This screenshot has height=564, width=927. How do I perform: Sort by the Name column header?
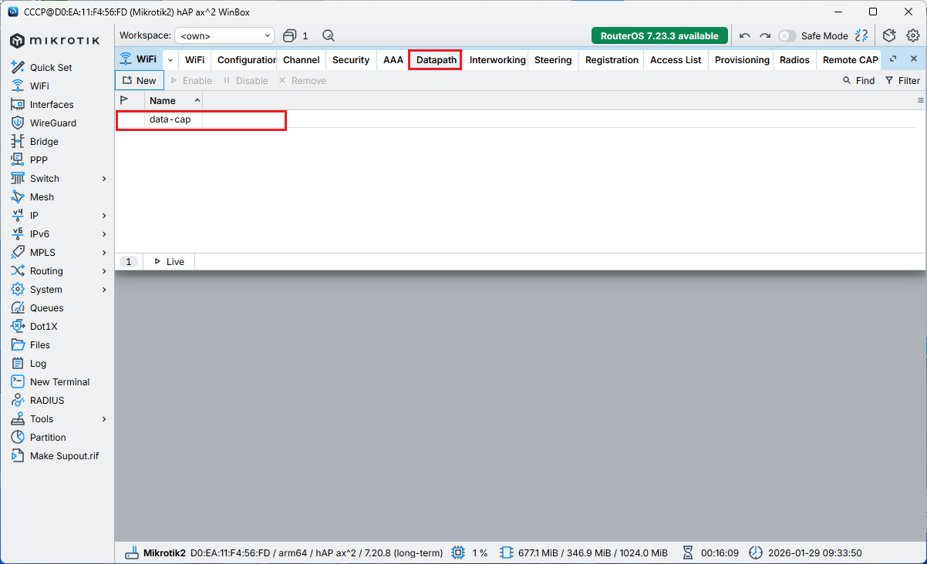(x=174, y=100)
